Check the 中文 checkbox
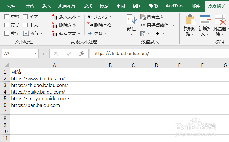Viewport: 229px width, 142px height. pyautogui.click(x=25, y=25)
